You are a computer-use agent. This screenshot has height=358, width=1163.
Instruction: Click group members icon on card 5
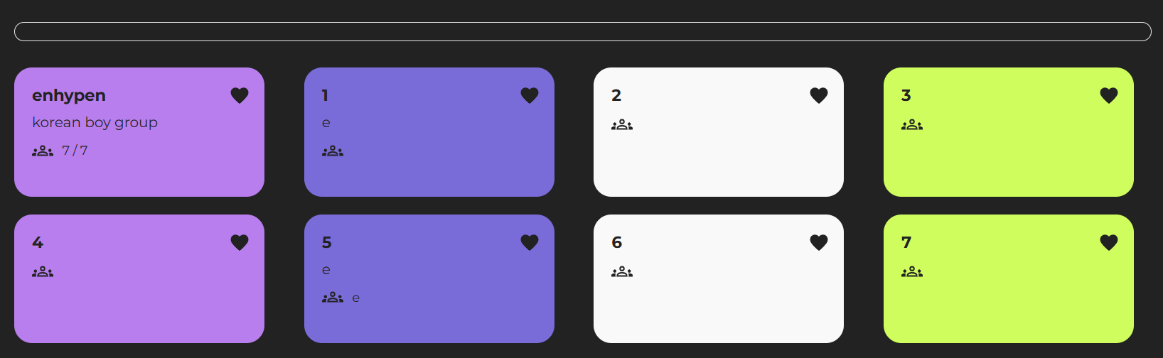tap(333, 298)
